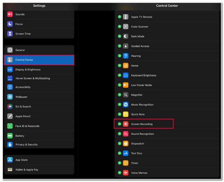
Task: Tap the Hearing ear icon
Action: point(125,56)
